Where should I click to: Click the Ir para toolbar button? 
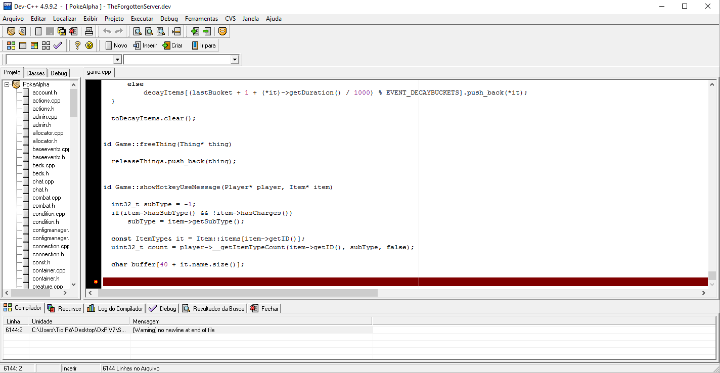coord(204,45)
